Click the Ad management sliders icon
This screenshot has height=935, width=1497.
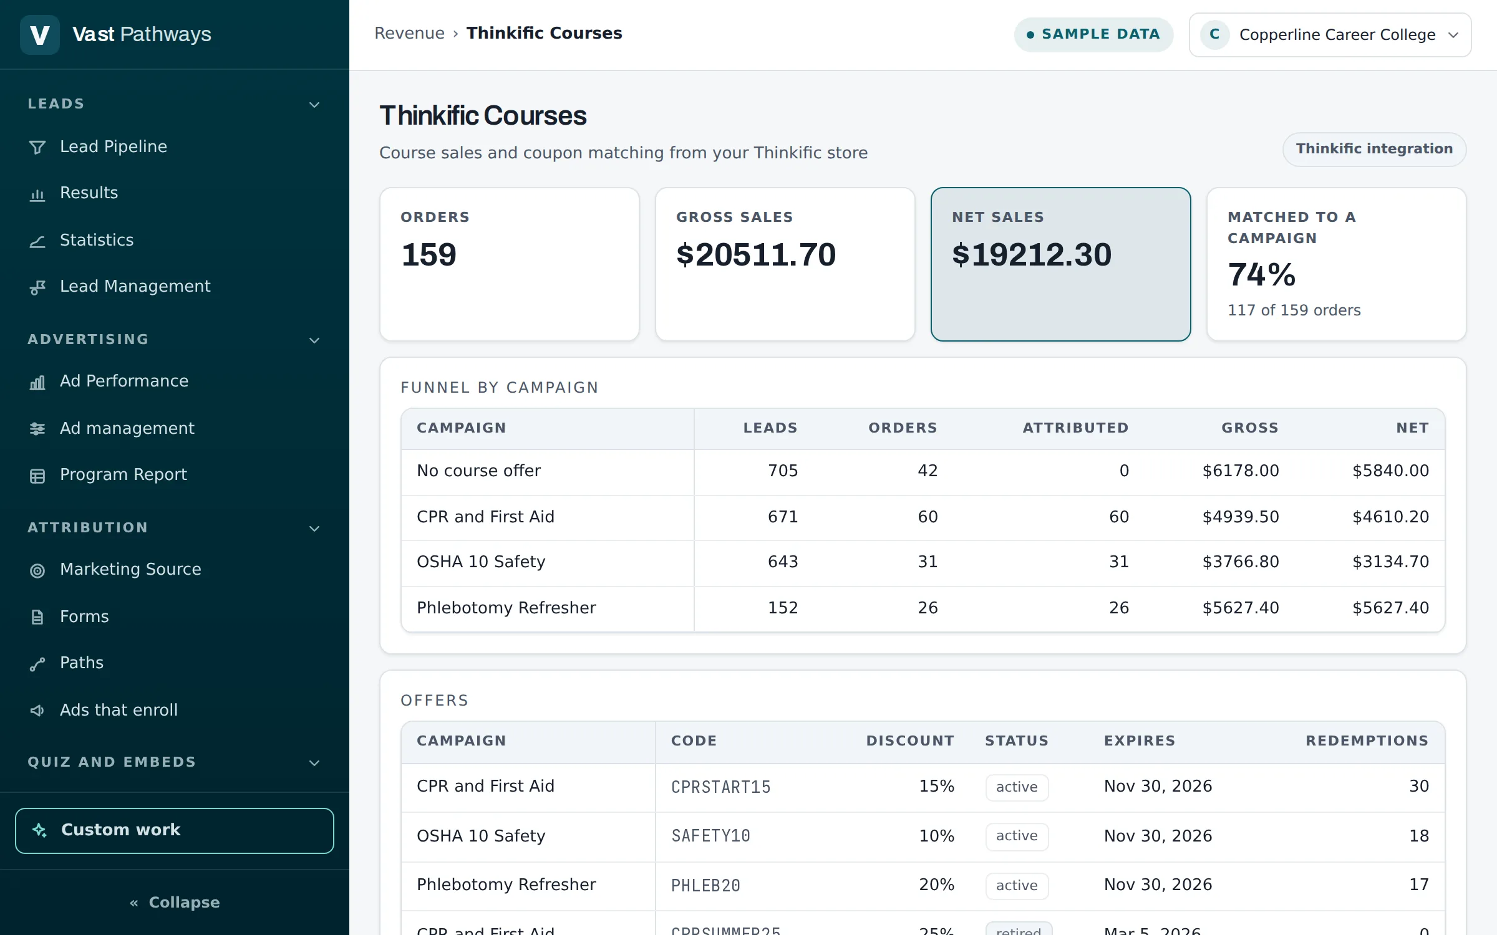(x=37, y=429)
